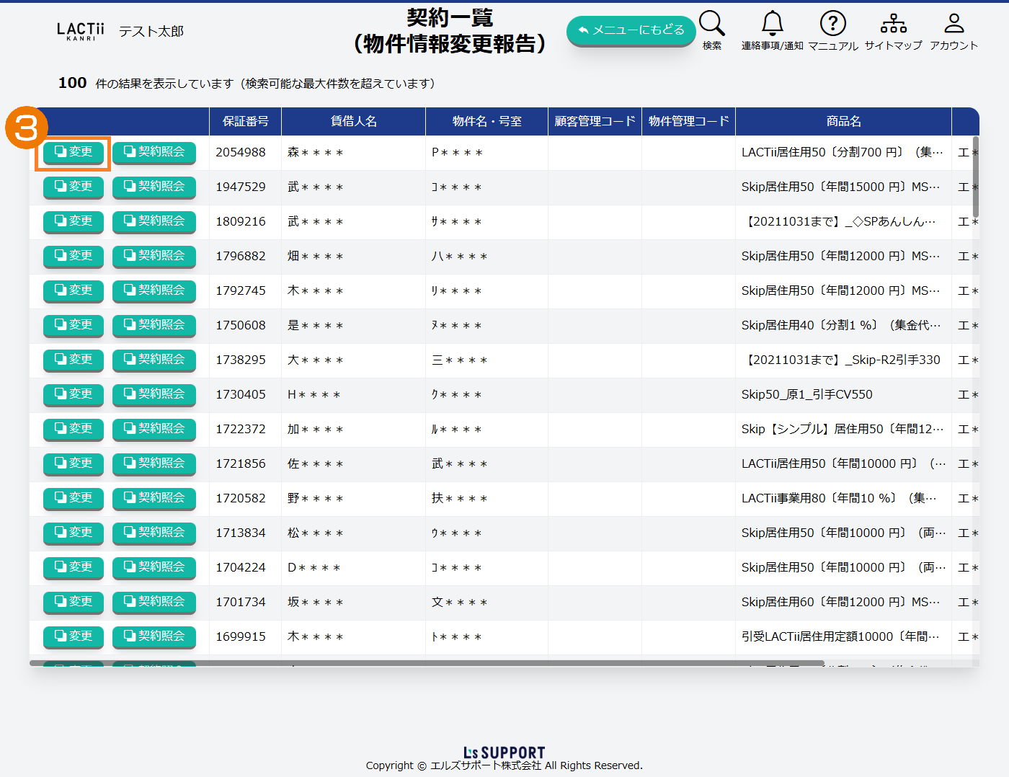Open 契約照会 for contract 1699915
The height and width of the screenshot is (777, 1009).
(154, 636)
